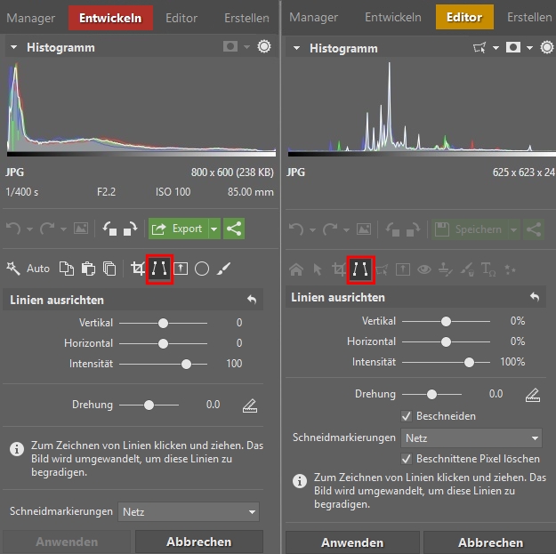Click the green Export button
Screen dimensions: 556x554
(178, 229)
